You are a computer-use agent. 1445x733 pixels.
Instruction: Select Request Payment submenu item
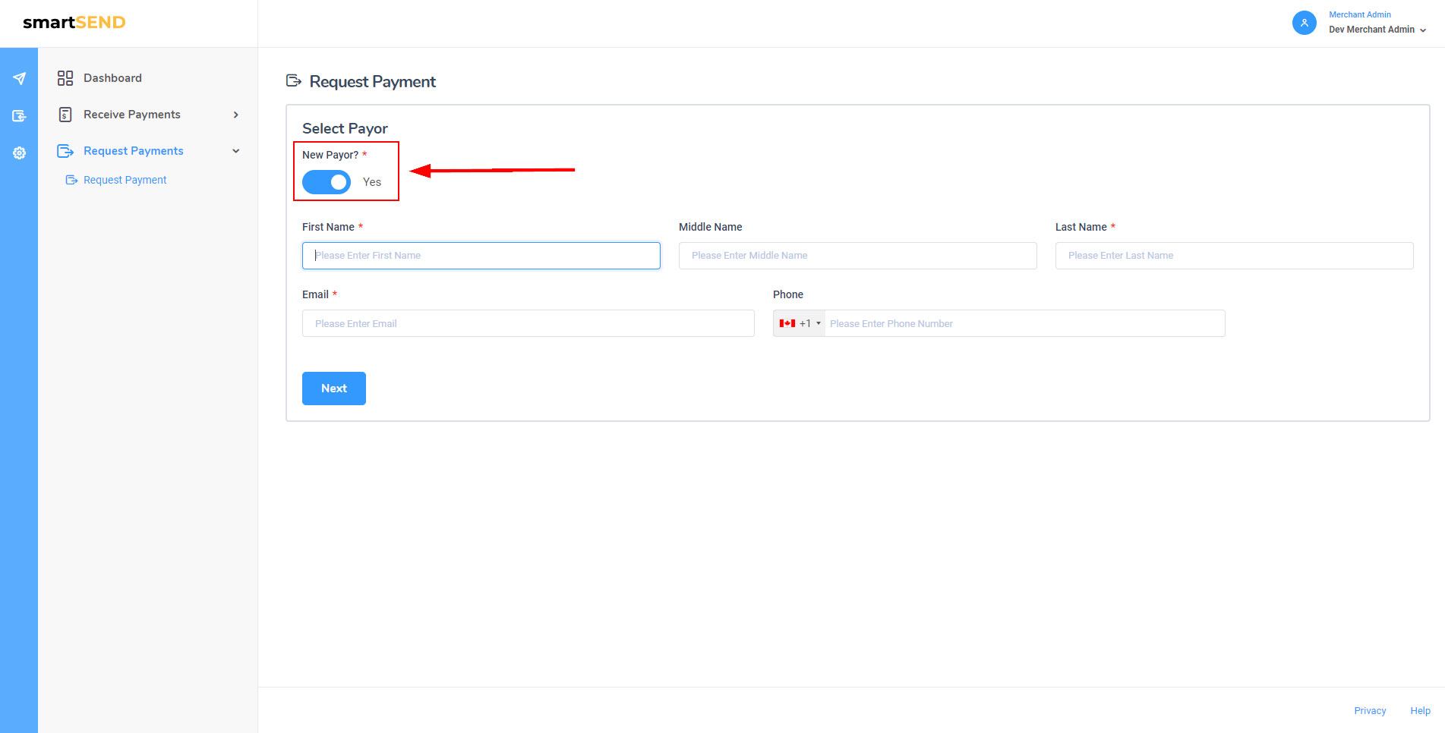point(125,180)
